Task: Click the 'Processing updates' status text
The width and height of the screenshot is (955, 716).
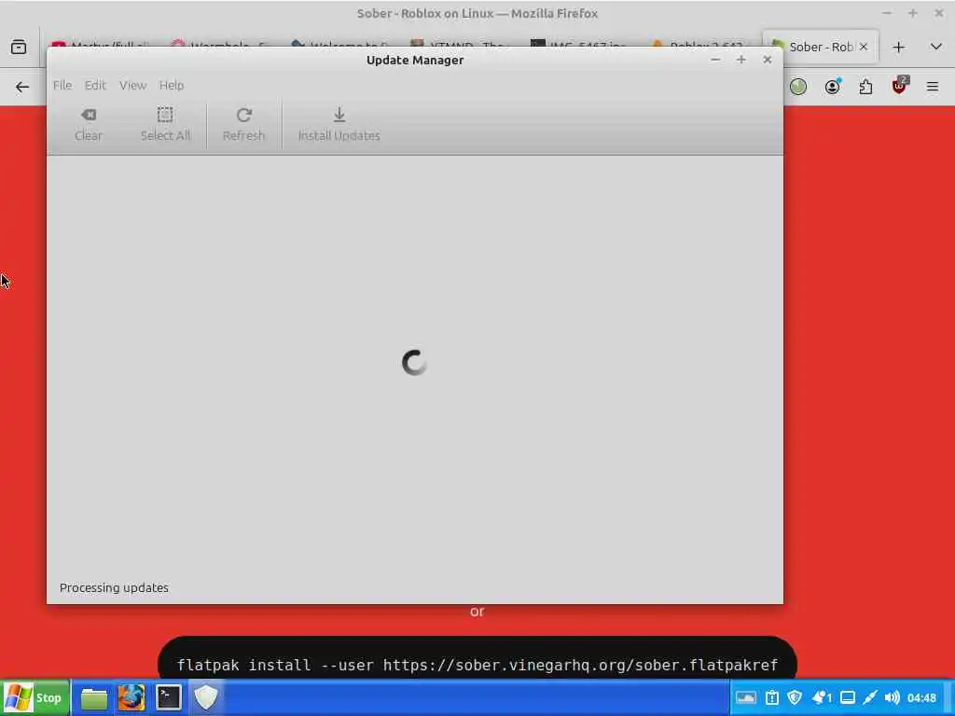Action: click(x=114, y=587)
